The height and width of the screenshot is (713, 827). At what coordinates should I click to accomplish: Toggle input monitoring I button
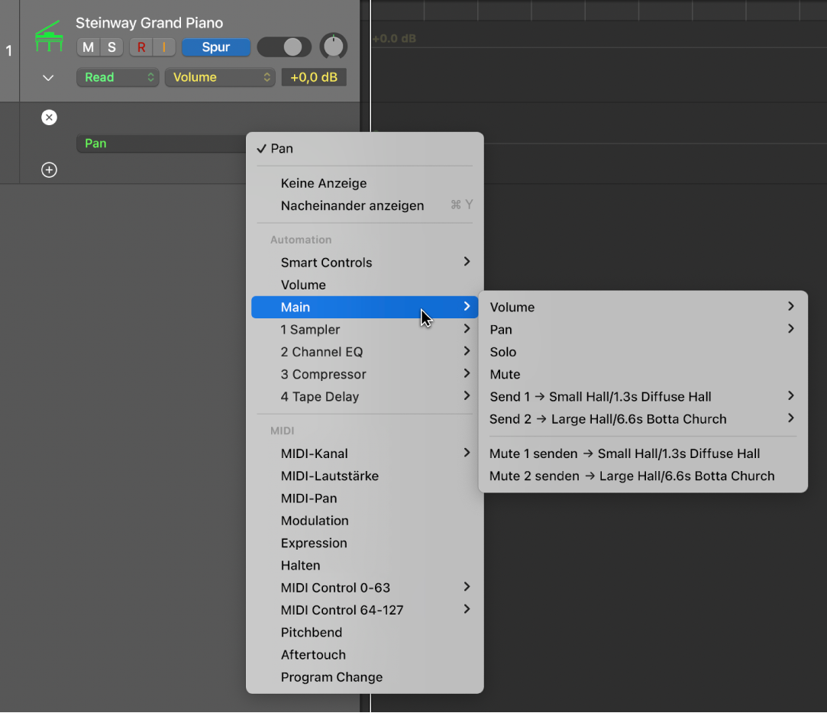[x=163, y=47]
